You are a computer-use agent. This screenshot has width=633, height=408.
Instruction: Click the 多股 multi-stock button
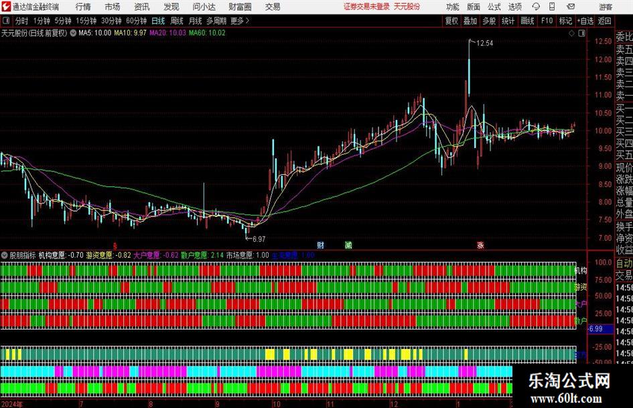[x=489, y=21]
